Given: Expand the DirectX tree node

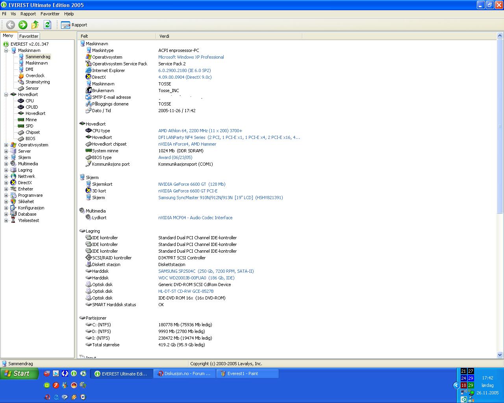Looking at the screenshot, I should [x=6, y=183].
